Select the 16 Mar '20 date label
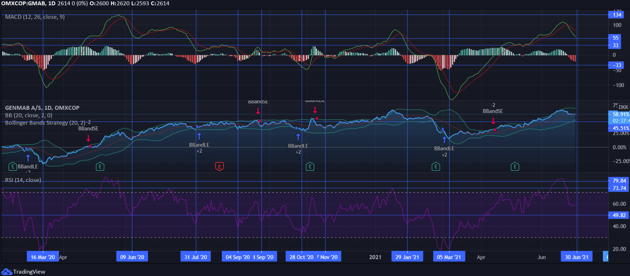This screenshot has height=276, width=630. coord(43,257)
